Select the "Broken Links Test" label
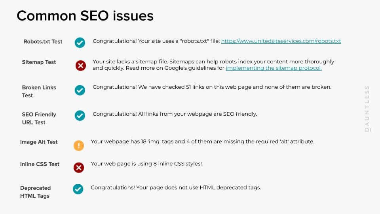The image size is (380, 214). click(x=39, y=91)
